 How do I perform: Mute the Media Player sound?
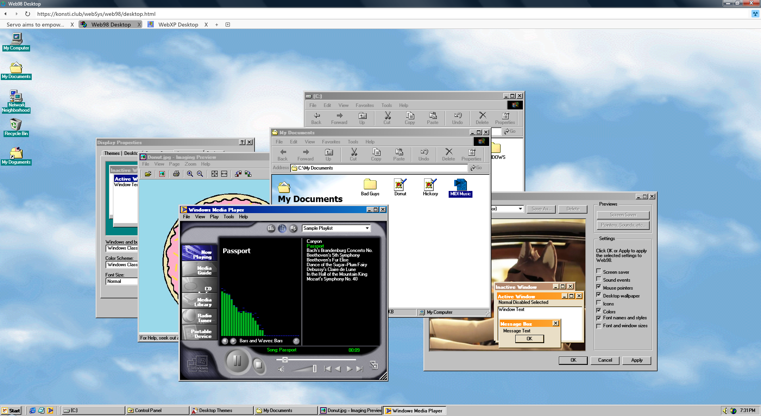pyautogui.click(x=281, y=369)
